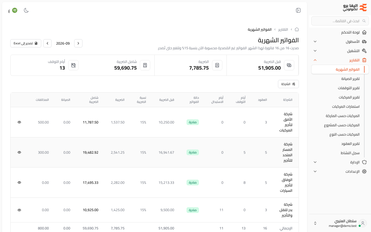View details eye icon for شركة الوفاق row

(19, 183)
